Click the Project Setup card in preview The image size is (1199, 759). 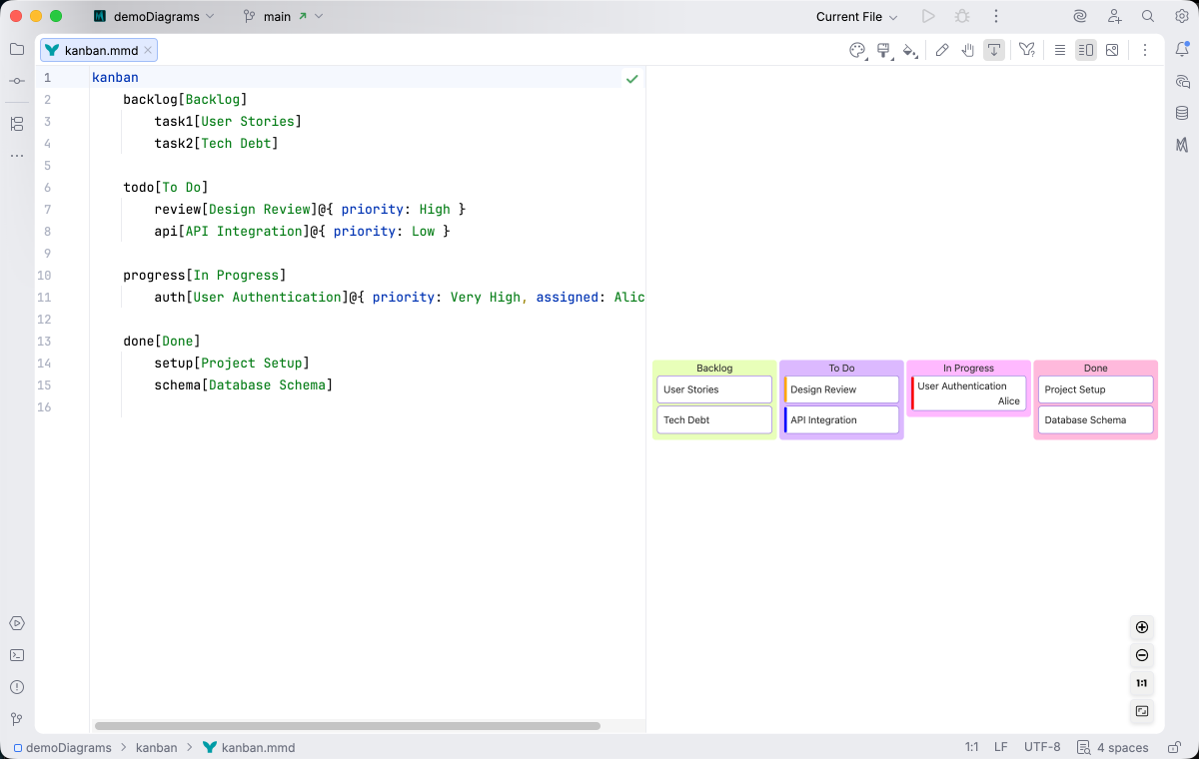[1096, 389]
